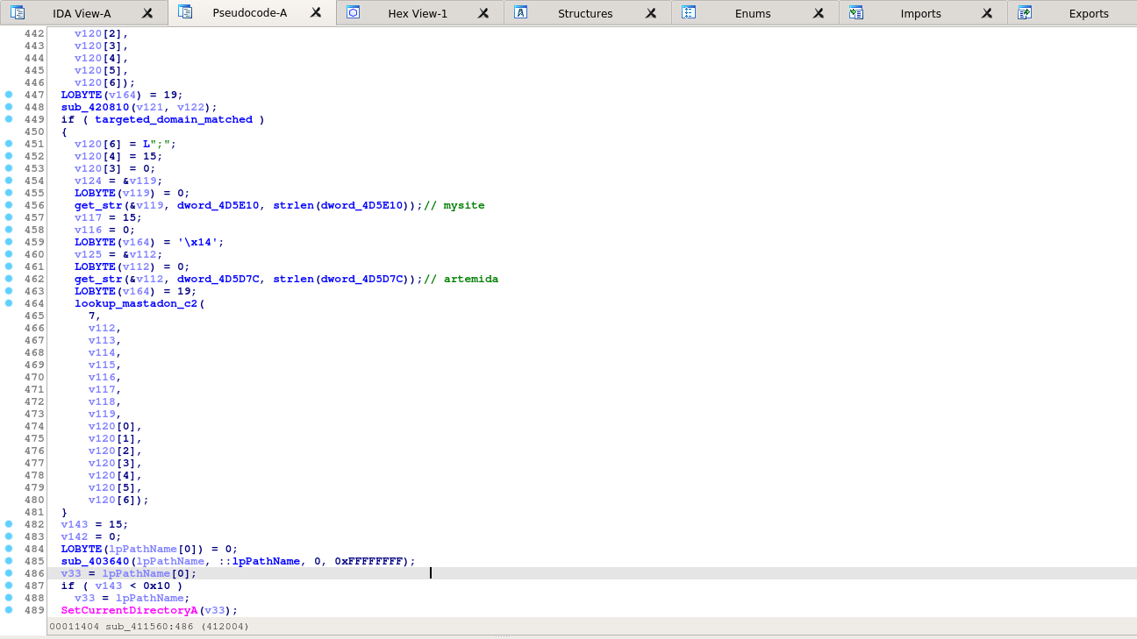Click the lookup_mastadon_c2 function name
Image resolution: width=1137 pixels, height=639 pixels.
136,303
